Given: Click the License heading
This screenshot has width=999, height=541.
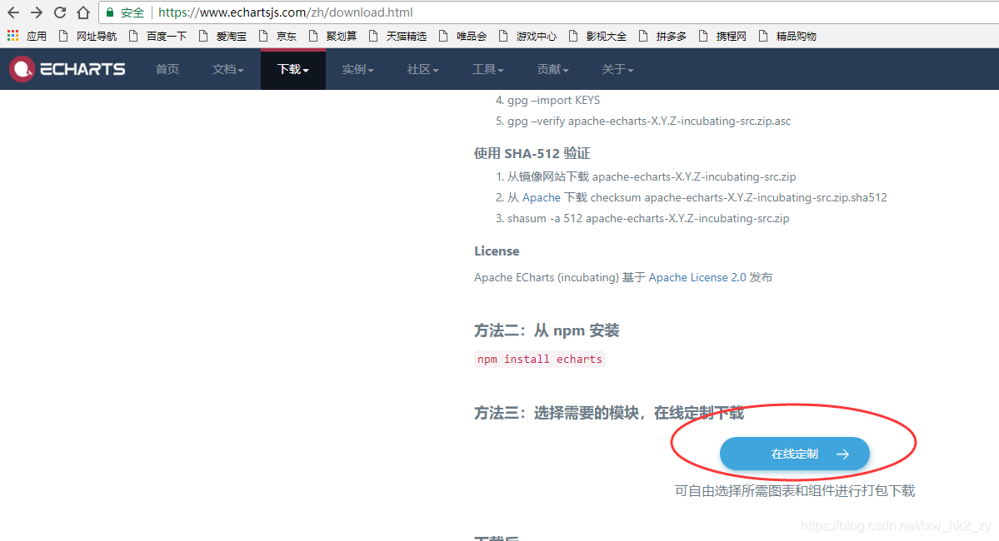Looking at the screenshot, I should (x=497, y=251).
